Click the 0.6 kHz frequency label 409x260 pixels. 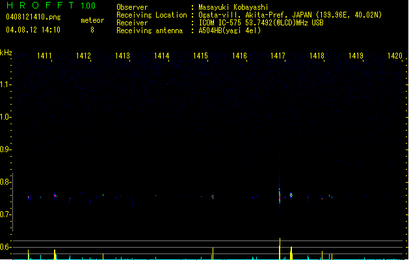tap(5, 247)
